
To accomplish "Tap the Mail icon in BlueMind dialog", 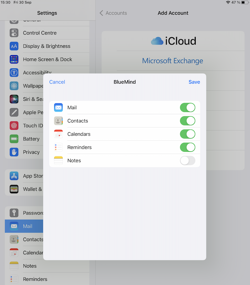I will (58, 108).
